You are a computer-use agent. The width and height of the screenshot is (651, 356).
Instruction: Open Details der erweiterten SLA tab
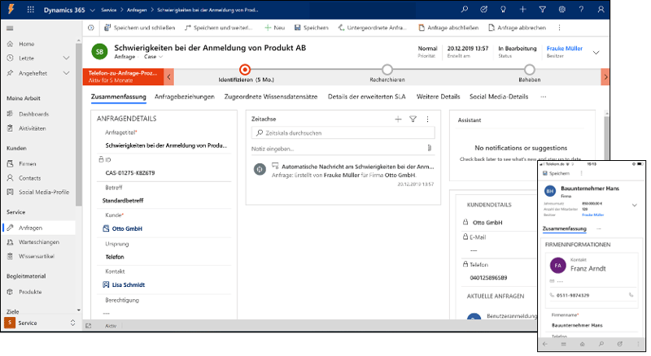[x=367, y=97]
